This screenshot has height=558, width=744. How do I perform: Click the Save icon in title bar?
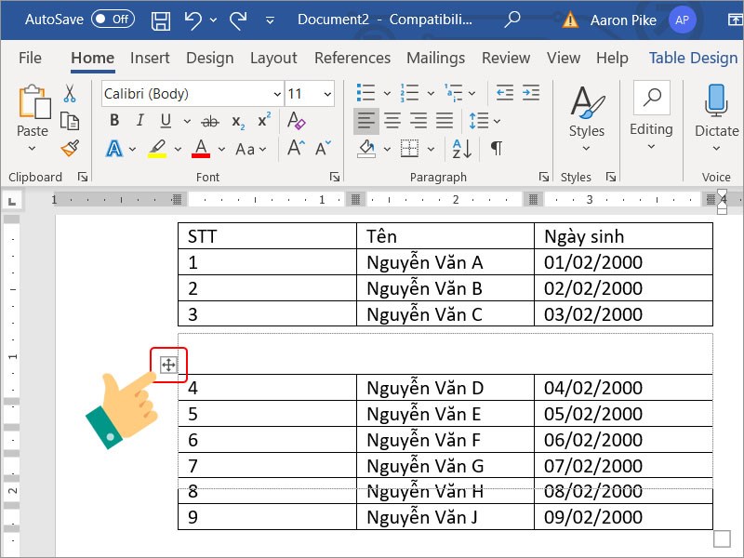coord(160,20)
